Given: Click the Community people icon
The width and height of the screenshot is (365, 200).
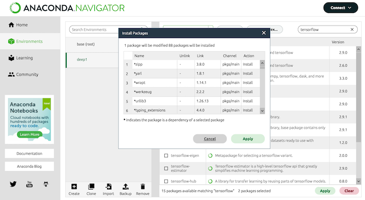Looking at the screenshot, I should pyautogui.click(x=11, y=74).
